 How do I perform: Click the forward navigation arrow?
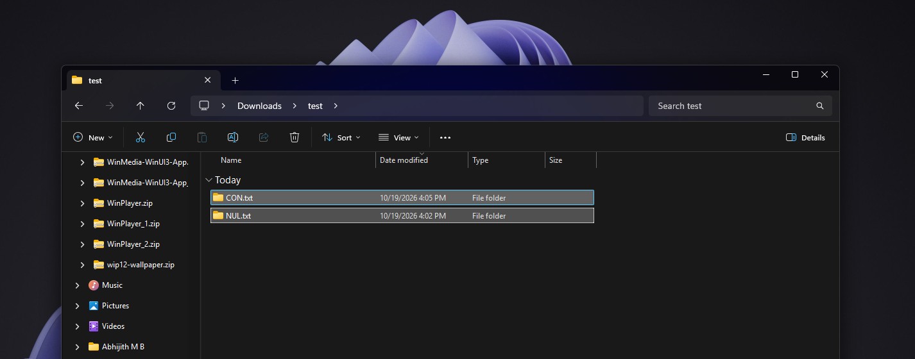110,106
